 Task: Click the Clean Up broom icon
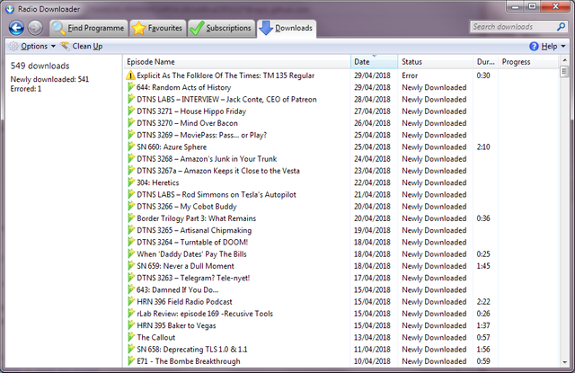[65, 46]
